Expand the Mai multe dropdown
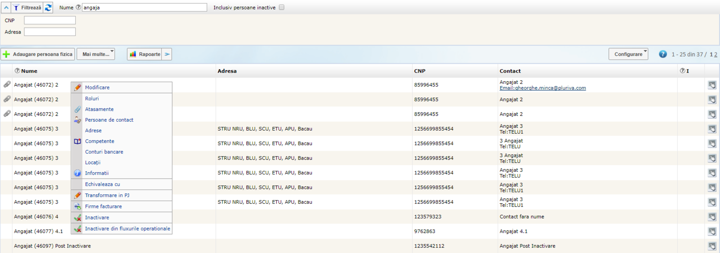This screenshot has width=720, height=253. coord(96,54)
